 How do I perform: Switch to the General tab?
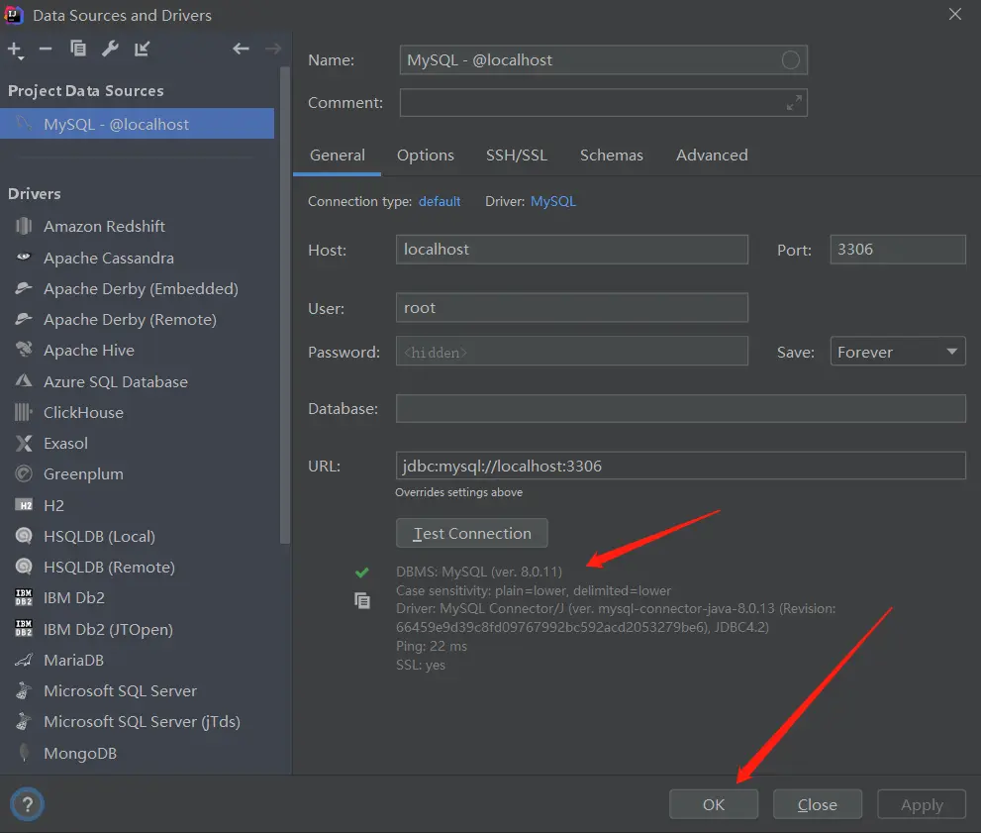tap(338, 156)
